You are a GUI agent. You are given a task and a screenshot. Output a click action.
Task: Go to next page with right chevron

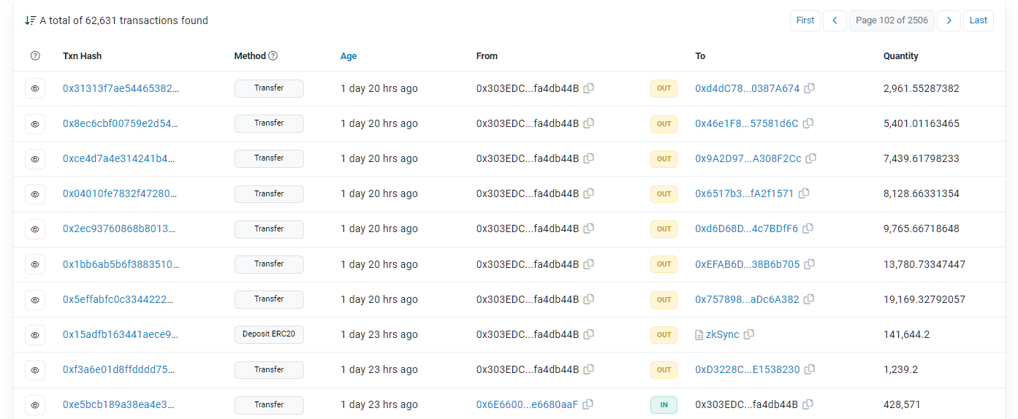click(x=949, y=20)
